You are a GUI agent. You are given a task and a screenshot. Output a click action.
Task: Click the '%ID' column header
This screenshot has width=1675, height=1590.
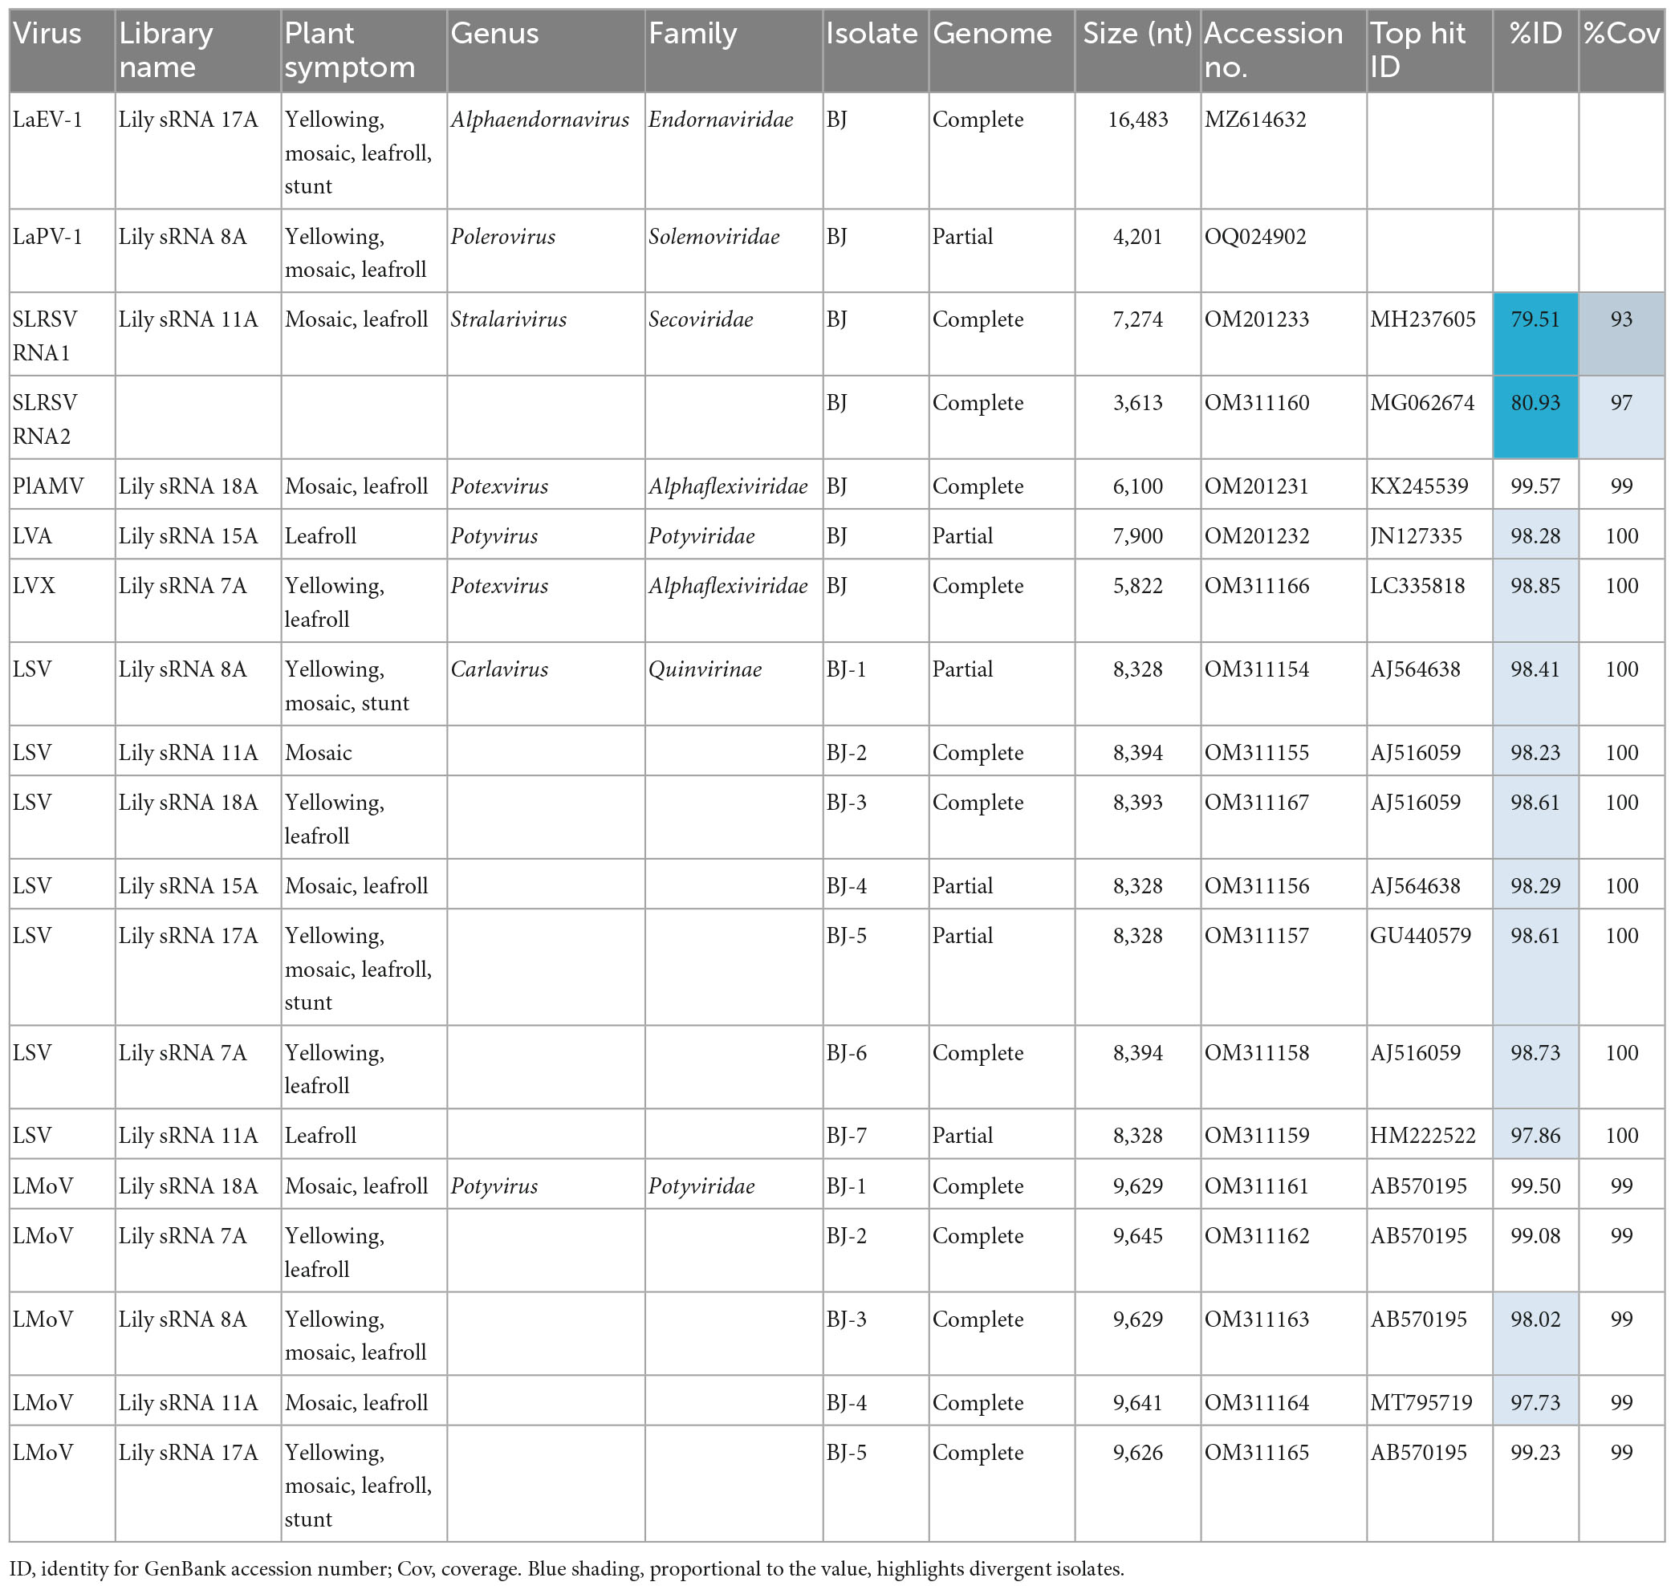(1535, 50)
